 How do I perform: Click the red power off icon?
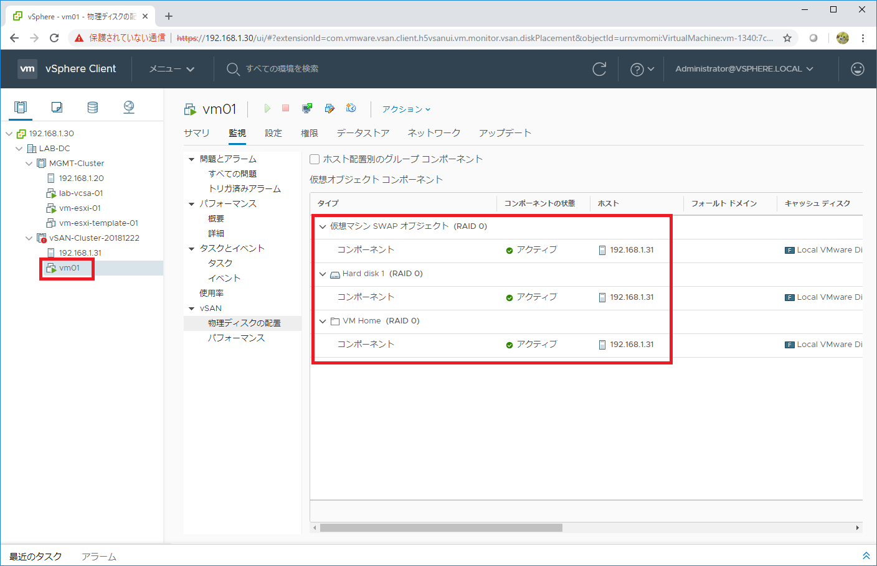pyautogui.click(x=286, y=108)
